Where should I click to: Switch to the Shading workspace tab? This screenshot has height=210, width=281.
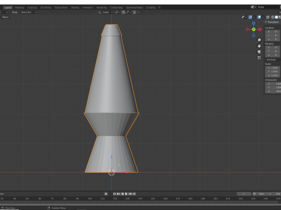pos(75,8)
